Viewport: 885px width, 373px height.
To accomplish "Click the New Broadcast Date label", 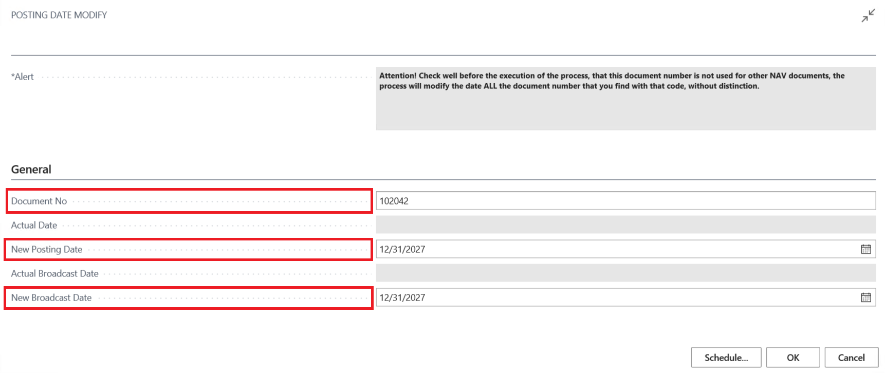I will click(x=51, y=297).
